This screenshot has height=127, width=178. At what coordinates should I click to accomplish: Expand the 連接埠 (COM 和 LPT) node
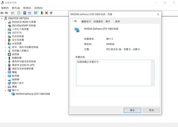(x=6, y=65)
